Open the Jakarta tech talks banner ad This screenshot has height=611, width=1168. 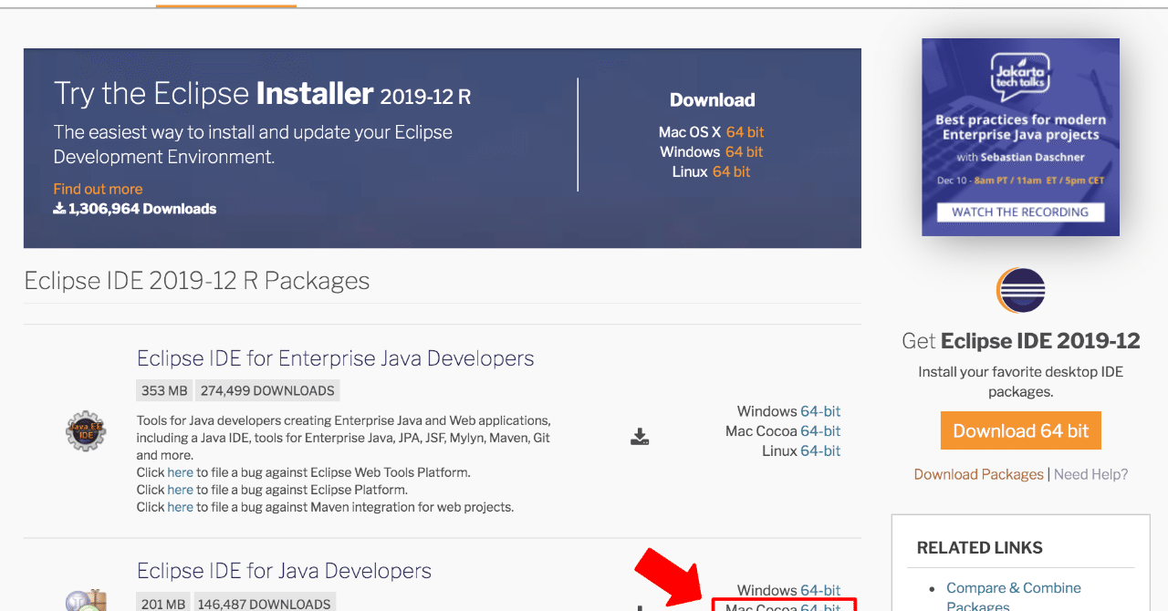pos(1020,137)
